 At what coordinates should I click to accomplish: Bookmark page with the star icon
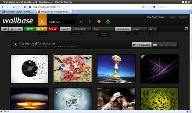(146, 7)
